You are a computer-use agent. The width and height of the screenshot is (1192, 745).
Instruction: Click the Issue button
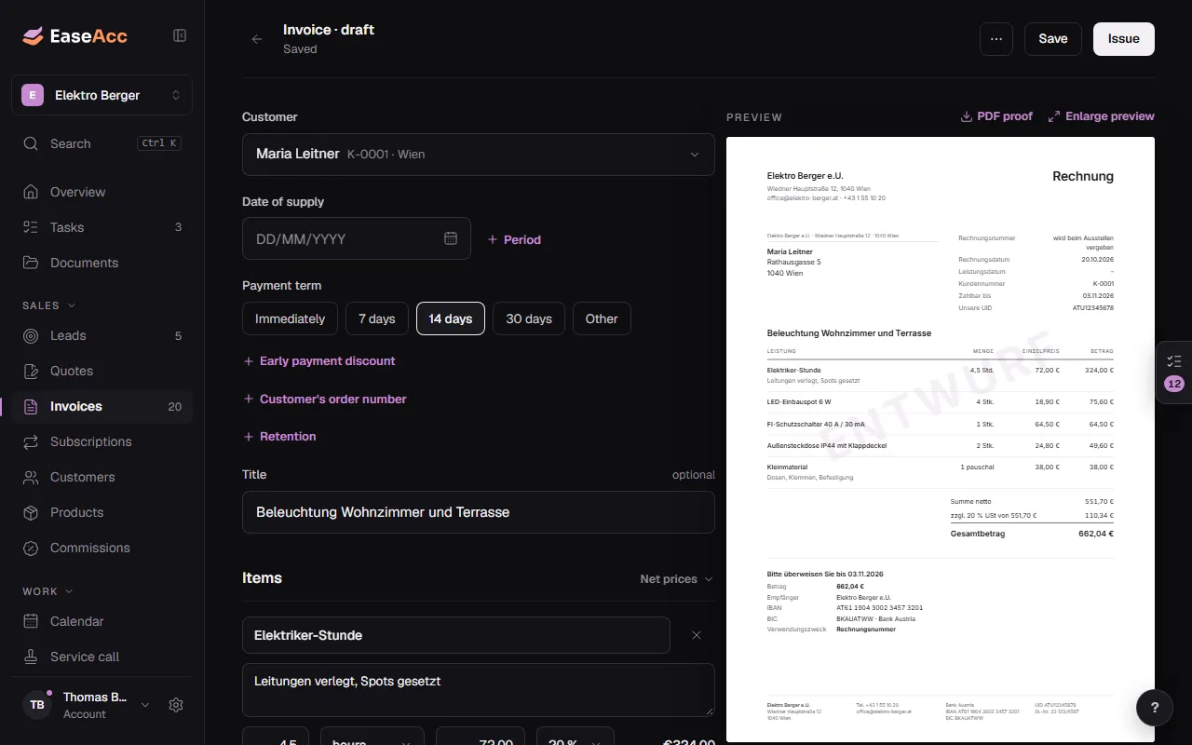[1124, 39]
